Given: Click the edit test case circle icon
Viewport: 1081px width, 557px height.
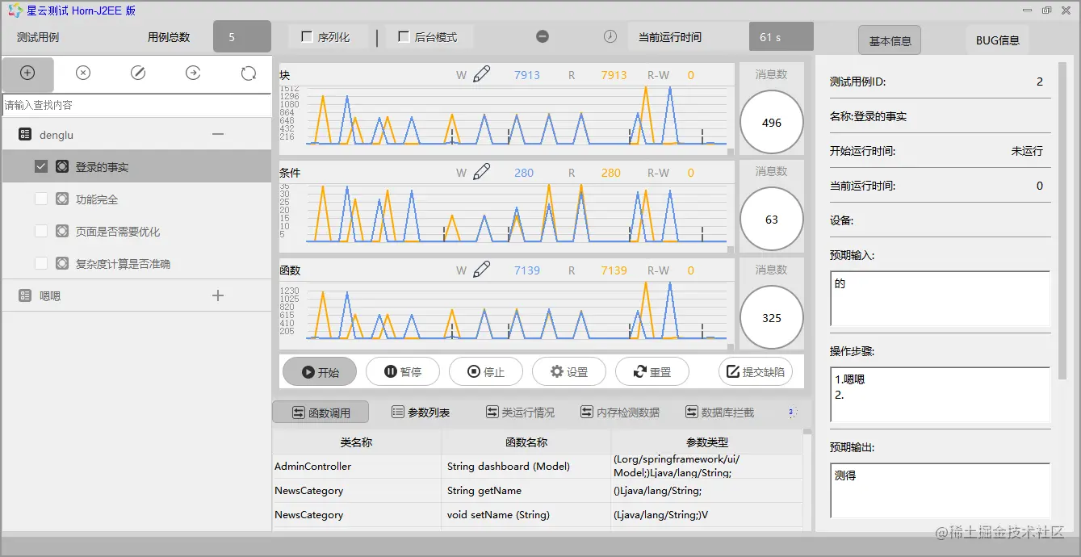Looking at the screenshot, I should [x=138, y=73].
